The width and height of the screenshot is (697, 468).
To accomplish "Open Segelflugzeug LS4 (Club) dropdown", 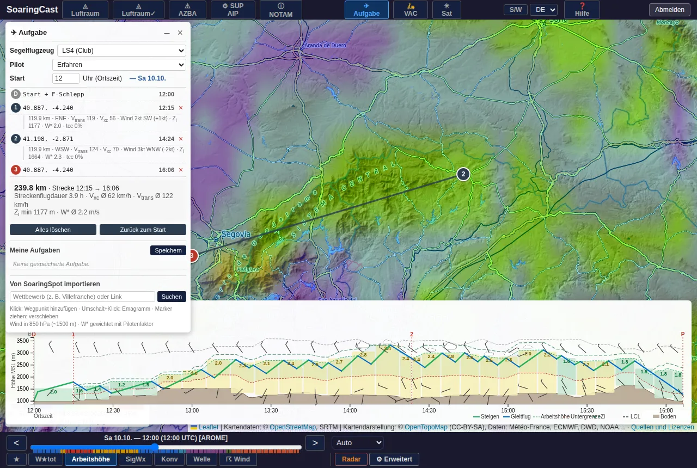I will tap(121, 51).
